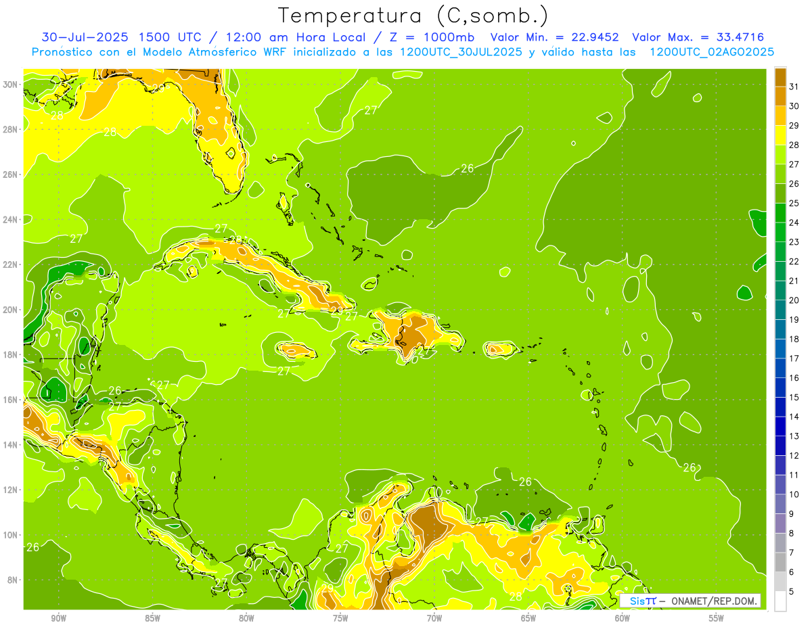Click the legend value 31
The image size is (812, 627).
click(x=794, y=87)
